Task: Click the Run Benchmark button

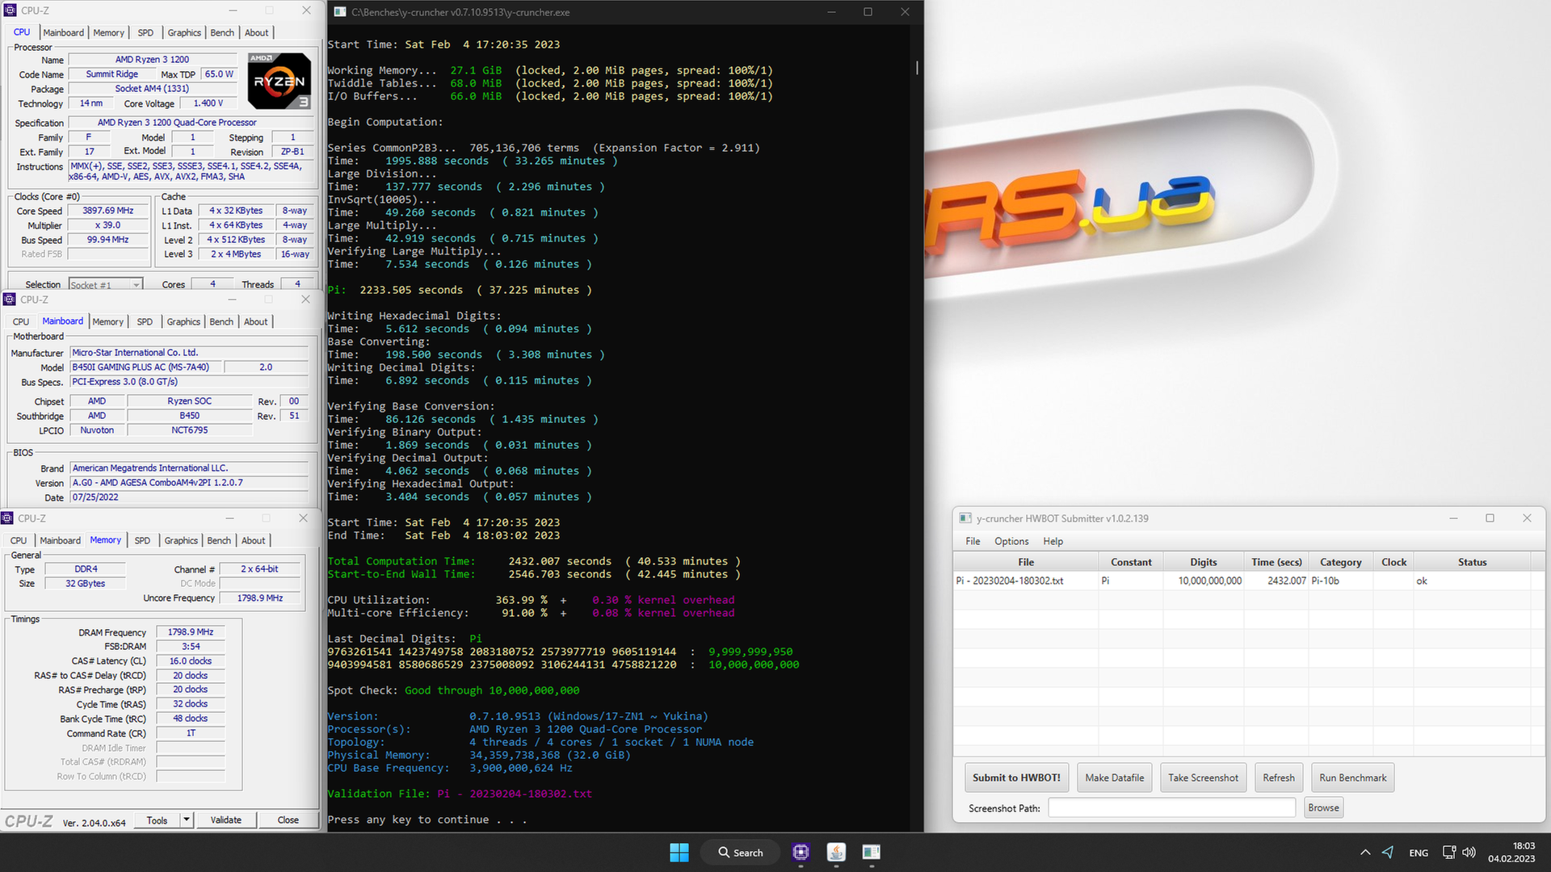Action: pos(1352,778)
